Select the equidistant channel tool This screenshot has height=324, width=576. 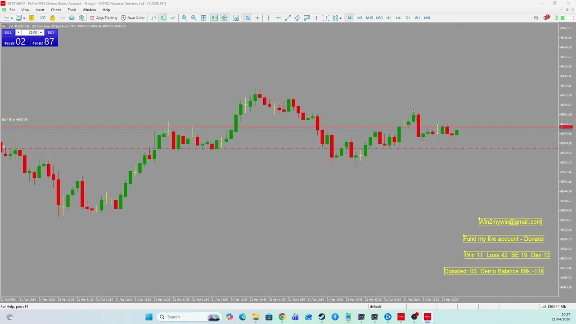297,18
